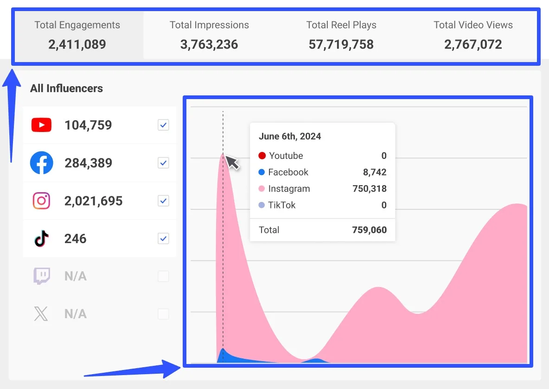
Task: Uncheck the YouTube platform checkbox
Action: pos(163,125)
